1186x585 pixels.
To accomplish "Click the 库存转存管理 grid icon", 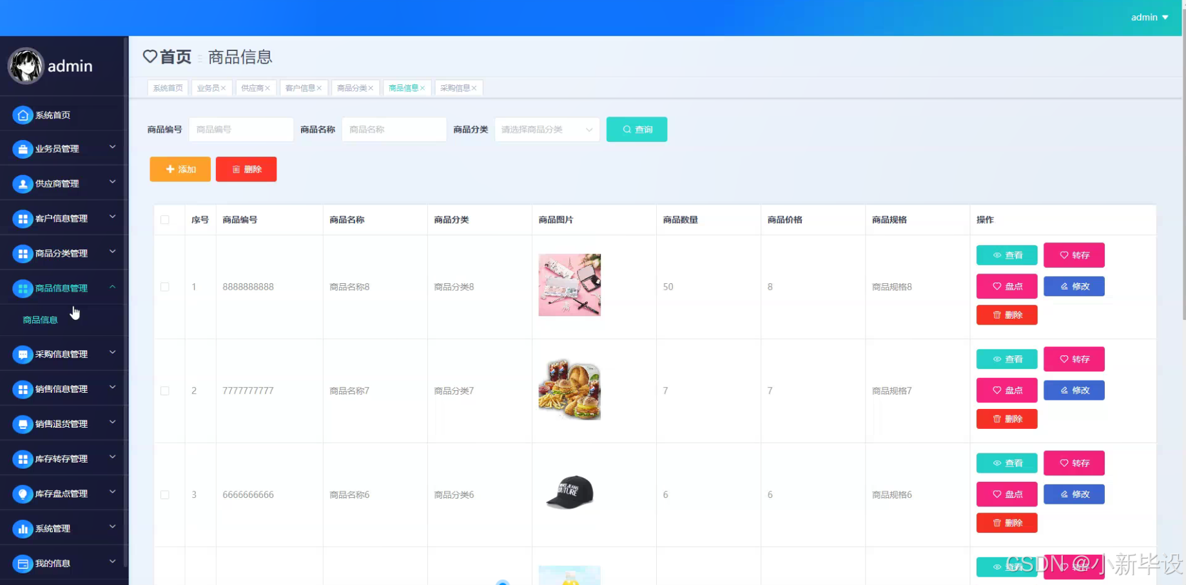I will (x=23, y=459).
